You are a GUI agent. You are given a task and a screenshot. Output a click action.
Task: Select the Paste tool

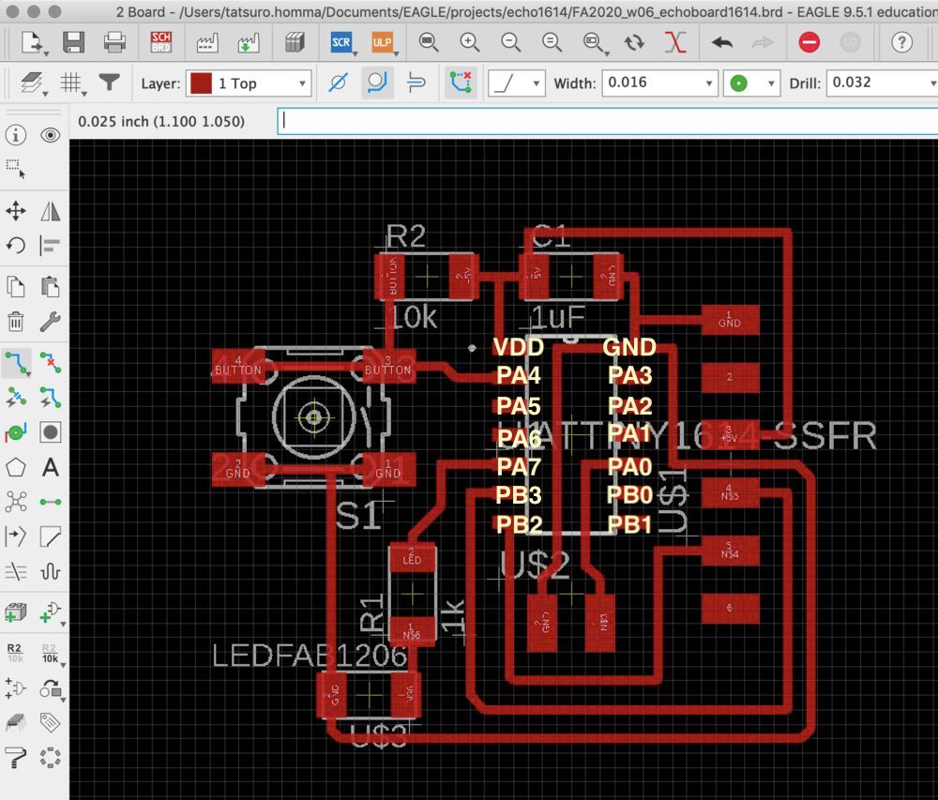[51, 287]
